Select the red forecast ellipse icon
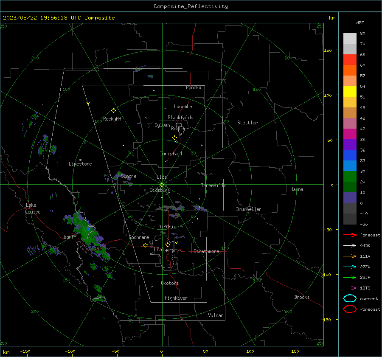The height and width of the screenshot is (357, 382). pos(350,309)
